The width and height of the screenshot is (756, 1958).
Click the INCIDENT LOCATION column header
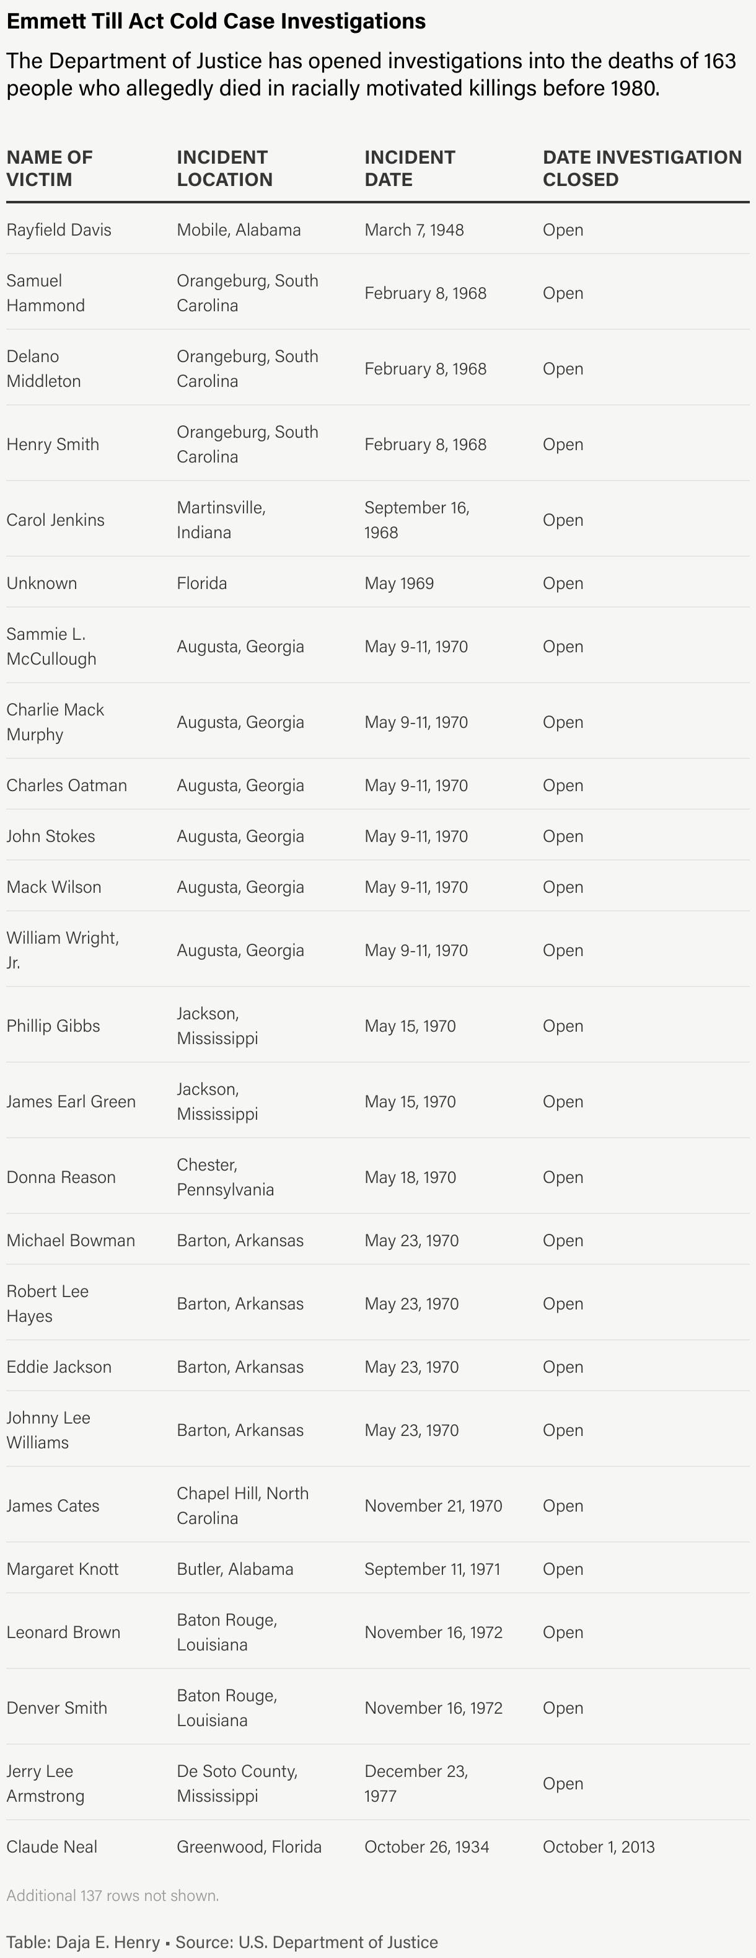[224, 169]
